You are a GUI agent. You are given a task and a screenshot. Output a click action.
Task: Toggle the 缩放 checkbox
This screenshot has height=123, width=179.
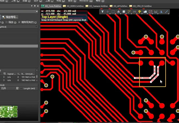(x=7, y=22)
